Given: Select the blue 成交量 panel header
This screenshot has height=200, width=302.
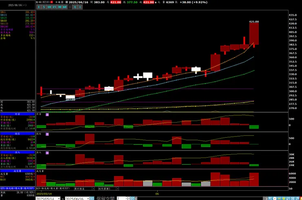Looking at the screenshot, I should (18, 171).
